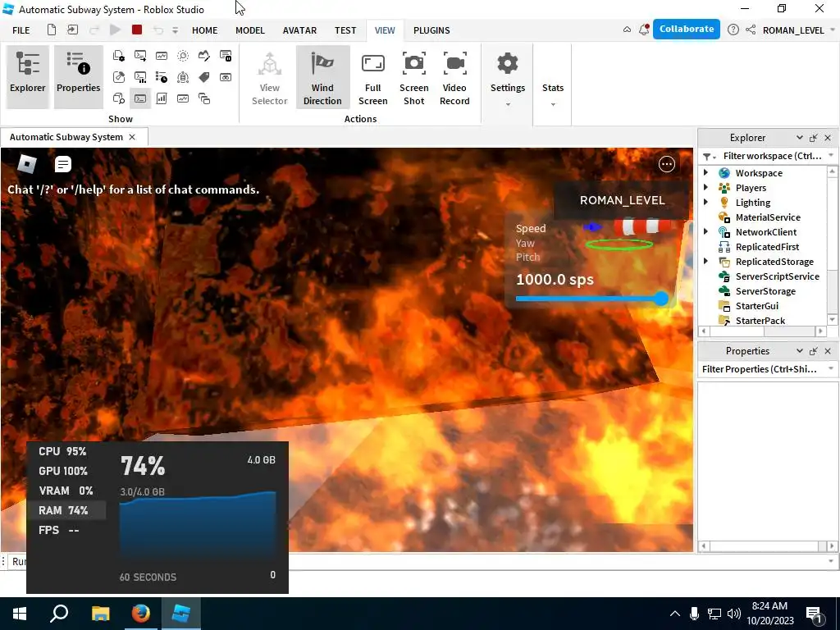Open the taskbar search magnifier
840x630 pixels.
59,613
